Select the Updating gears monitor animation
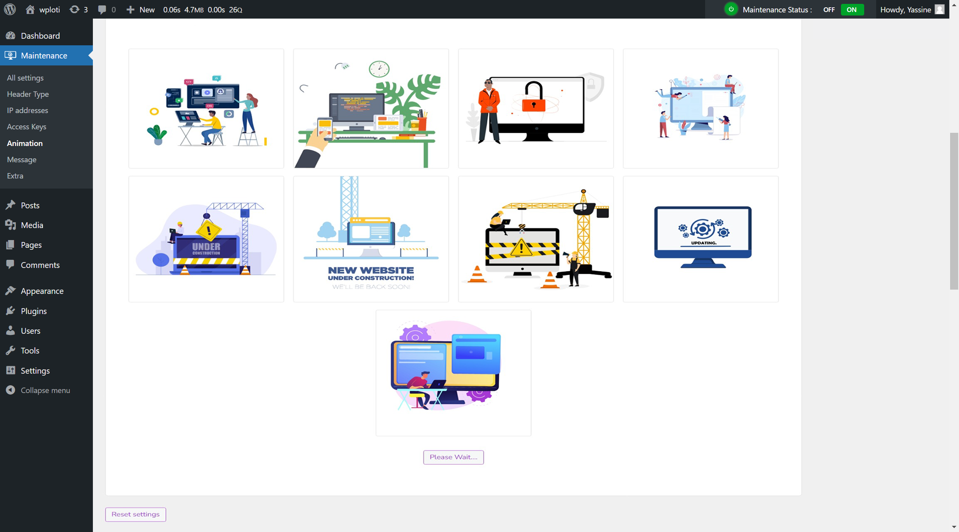Screen dimensions: 959x532 pos(701,239)
